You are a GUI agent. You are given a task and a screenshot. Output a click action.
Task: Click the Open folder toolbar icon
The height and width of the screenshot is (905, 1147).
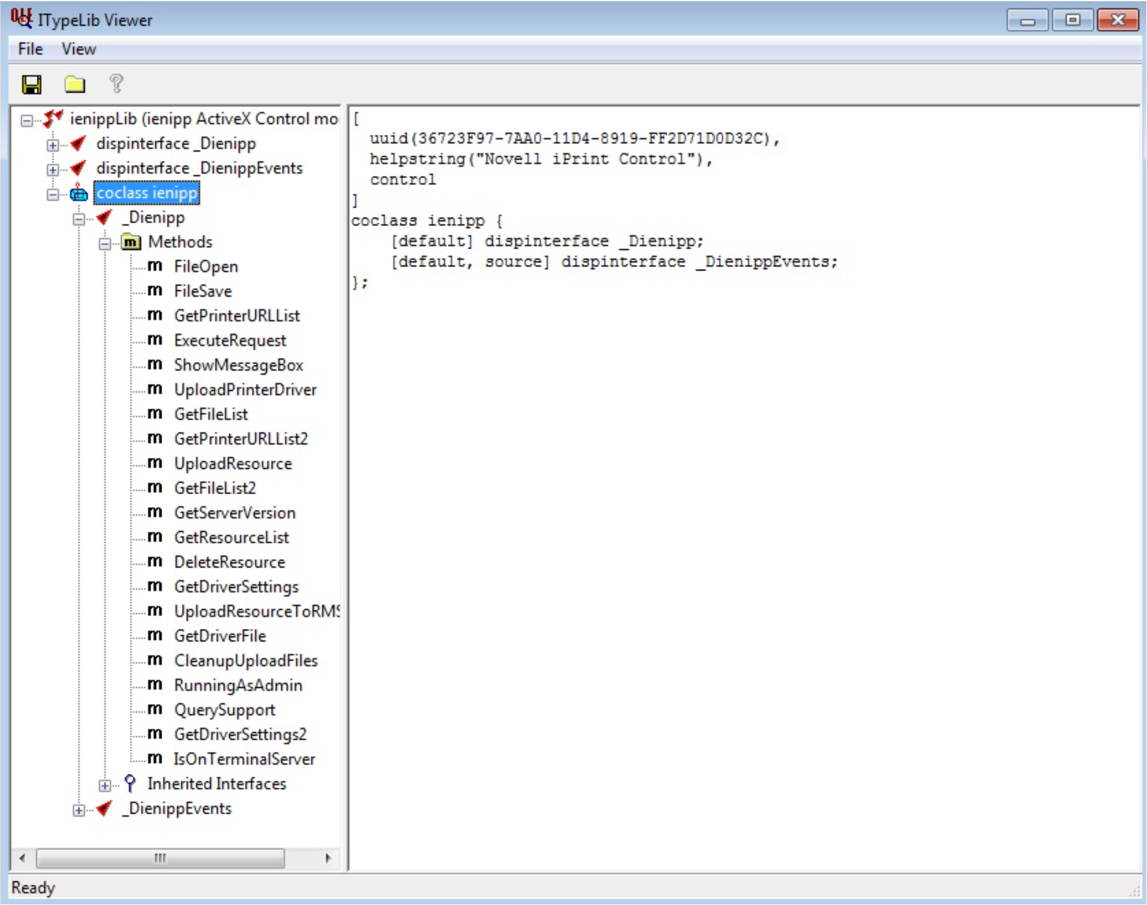[75, 84]
